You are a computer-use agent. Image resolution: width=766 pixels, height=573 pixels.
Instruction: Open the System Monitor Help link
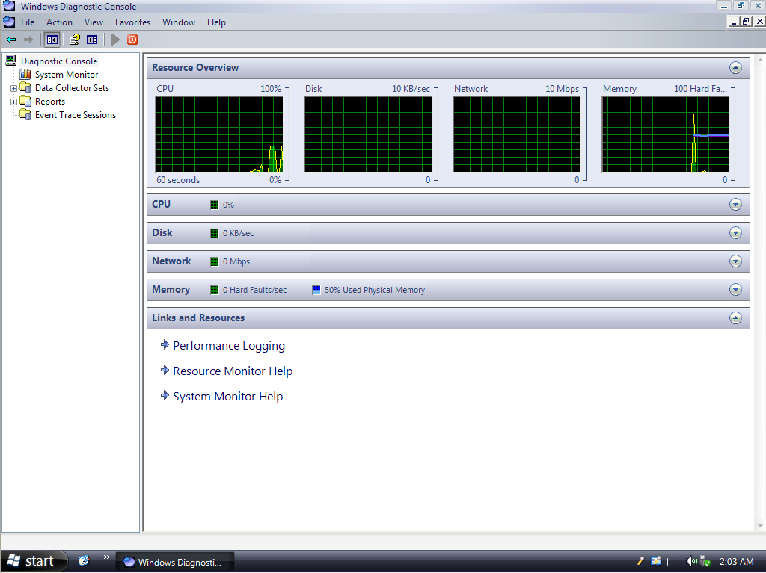227,396
